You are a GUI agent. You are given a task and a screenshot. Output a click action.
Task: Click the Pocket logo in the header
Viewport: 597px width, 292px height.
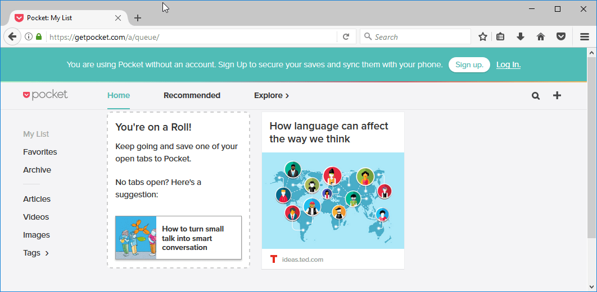click(46, 95)
